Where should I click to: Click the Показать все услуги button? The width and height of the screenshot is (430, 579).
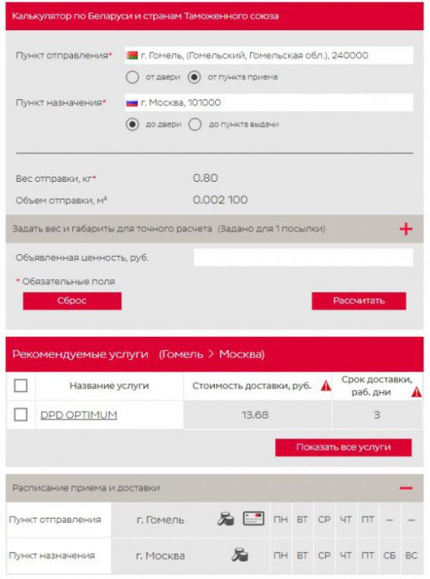(343, 447)
